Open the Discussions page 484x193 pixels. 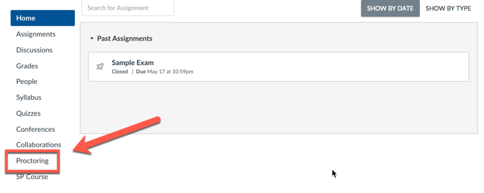point(34,50)
